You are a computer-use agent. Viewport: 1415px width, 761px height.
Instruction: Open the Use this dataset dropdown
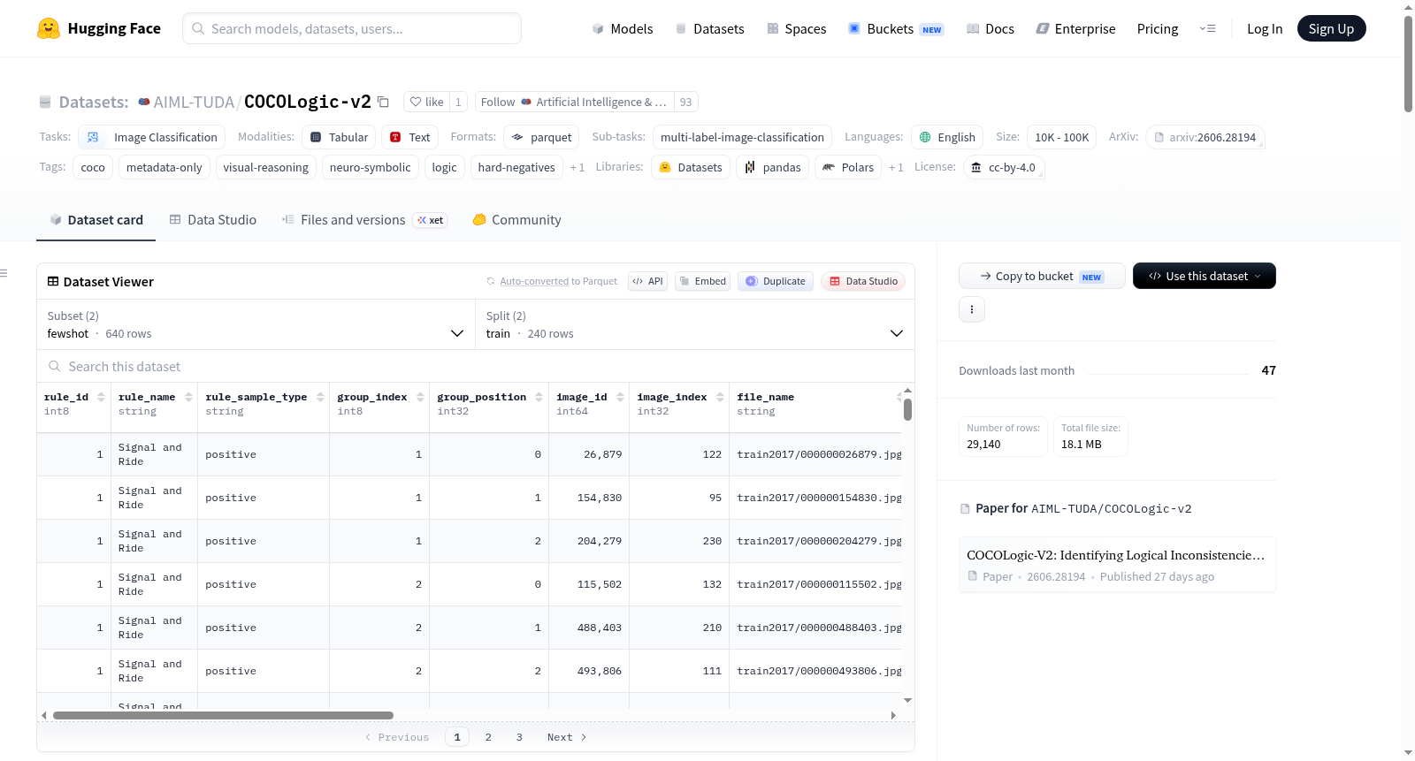click(x=1205, y=276)
